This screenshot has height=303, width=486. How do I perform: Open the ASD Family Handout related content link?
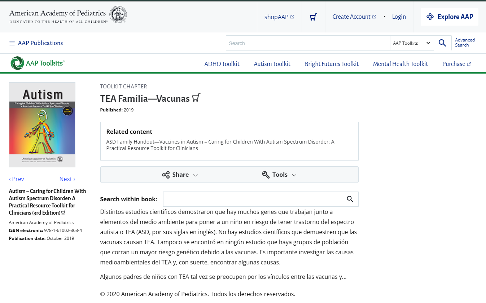tap(220, 145)
